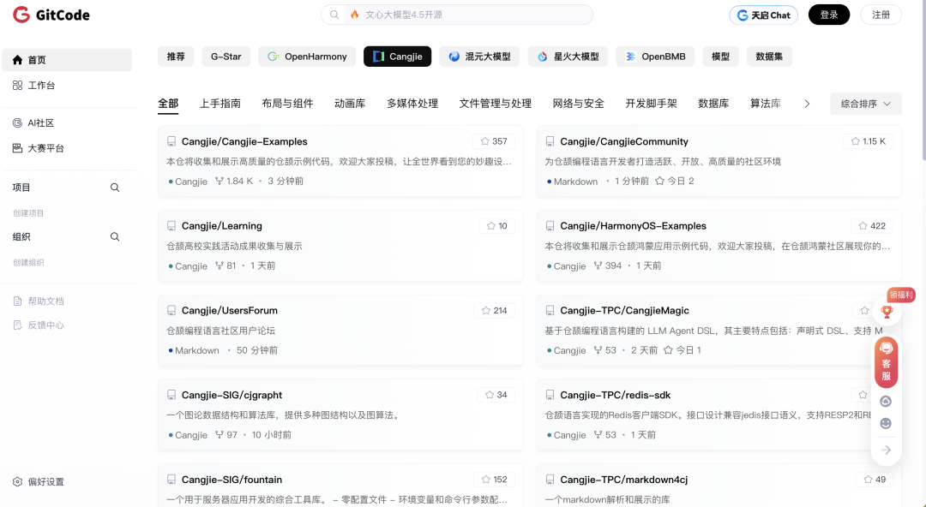Open the 首页 home icon in sidebar
The image size is (926, 507).
(17, 60)
